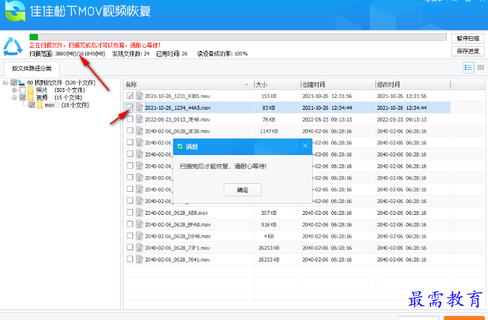The height and width of the screenshot is (320, 488).
Task: Click the recycle-arrows app logo icon
Action: pos(14,45)
